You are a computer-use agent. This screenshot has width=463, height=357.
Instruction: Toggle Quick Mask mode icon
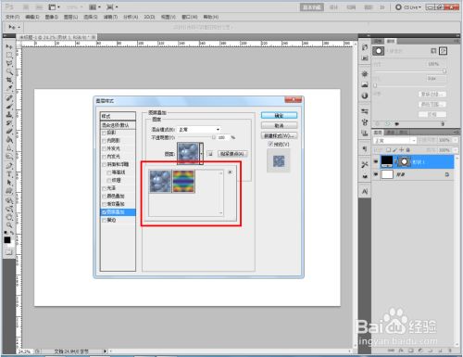click(9, 252)
